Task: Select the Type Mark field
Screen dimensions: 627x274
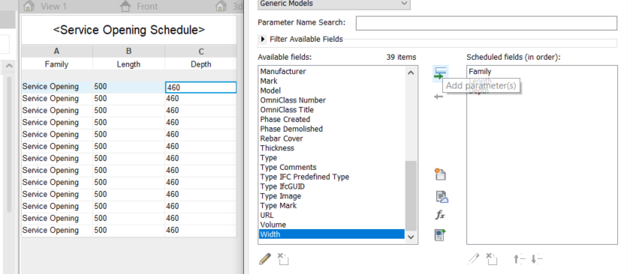Action: pos(279,205)
